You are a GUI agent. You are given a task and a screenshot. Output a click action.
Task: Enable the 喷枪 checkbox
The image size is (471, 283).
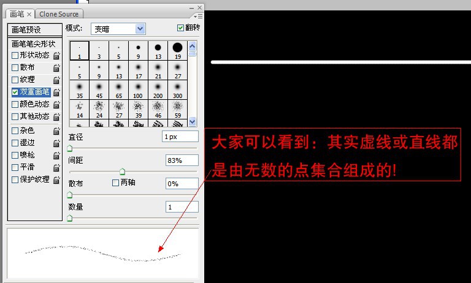(15, 155)
